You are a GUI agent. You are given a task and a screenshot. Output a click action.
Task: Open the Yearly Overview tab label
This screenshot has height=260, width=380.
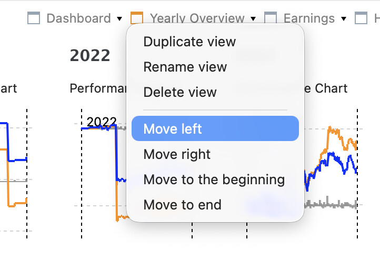(197, 18)
